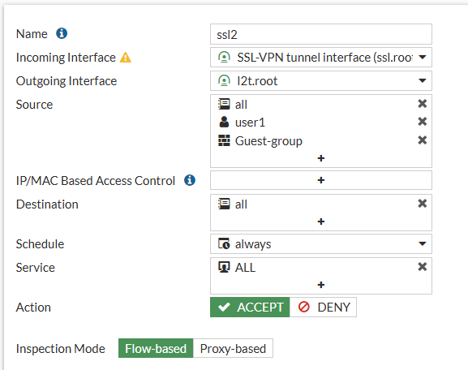This screenshot has height=370, width=468.
Task: Click the info icon next to IP/MAC Based Access Control
Action: (x=190, y=180)
